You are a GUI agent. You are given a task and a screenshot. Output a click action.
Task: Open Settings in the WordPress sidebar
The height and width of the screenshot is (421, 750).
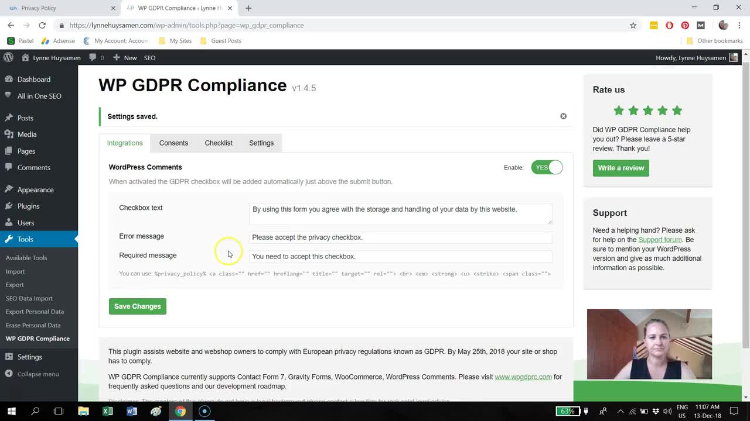[x=29, y=357]
